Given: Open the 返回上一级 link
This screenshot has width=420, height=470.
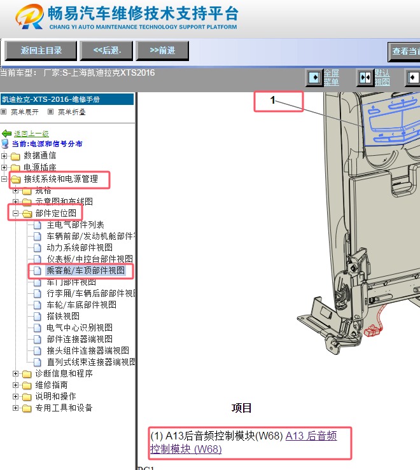Looking at the screenshot, I should pos(32,134).
